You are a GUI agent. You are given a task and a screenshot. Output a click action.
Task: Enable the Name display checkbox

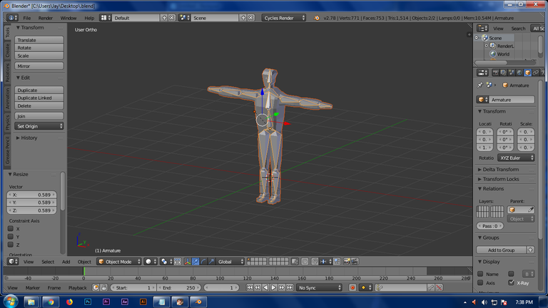480,274
